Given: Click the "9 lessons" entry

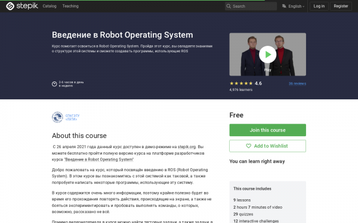Looking at the screenshot, I should tap(242, 200).
